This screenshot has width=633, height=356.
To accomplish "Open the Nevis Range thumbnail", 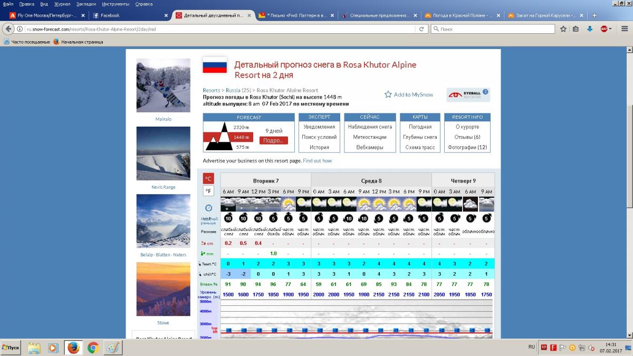I will [x=163, y=153].
